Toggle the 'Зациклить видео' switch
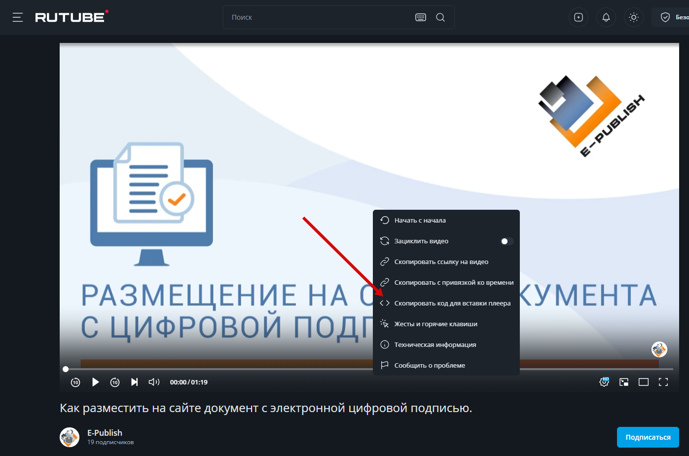The width and height of the screenshot is (689, 456). click(x=507, y=241)
